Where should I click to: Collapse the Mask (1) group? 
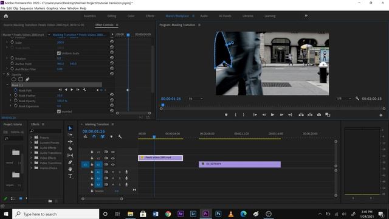[7, 85]
